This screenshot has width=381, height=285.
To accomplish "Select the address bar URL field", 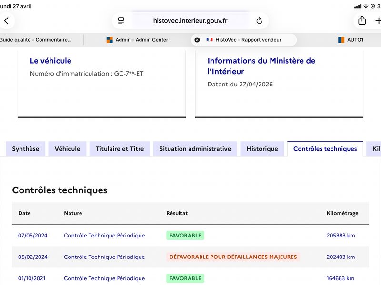I will (x=190, y=21).
